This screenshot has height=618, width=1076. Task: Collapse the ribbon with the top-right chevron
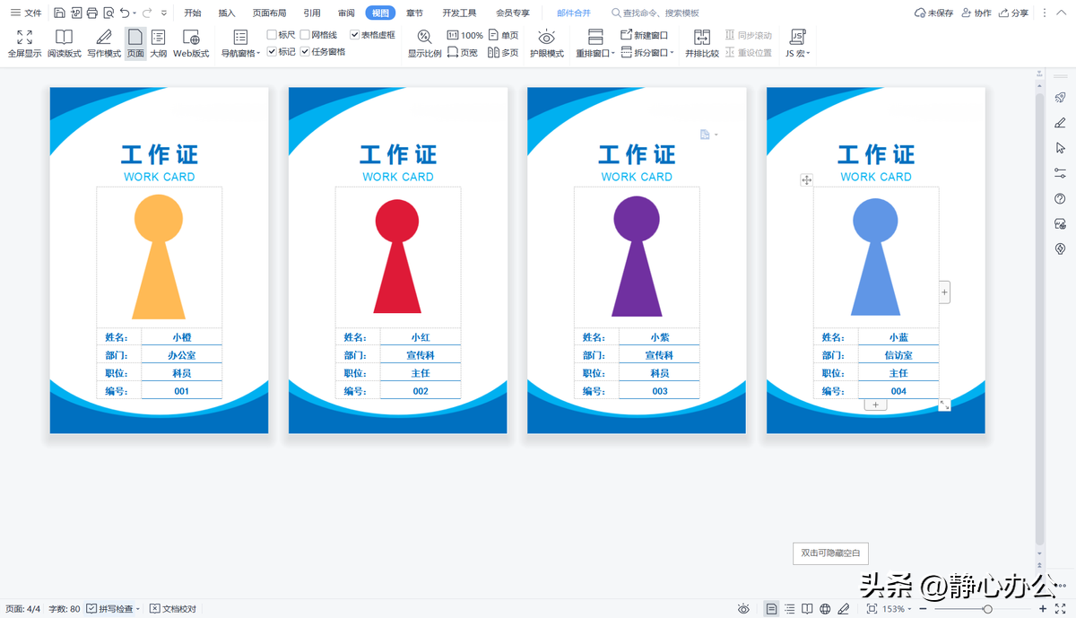click(x=1060, y=13)
